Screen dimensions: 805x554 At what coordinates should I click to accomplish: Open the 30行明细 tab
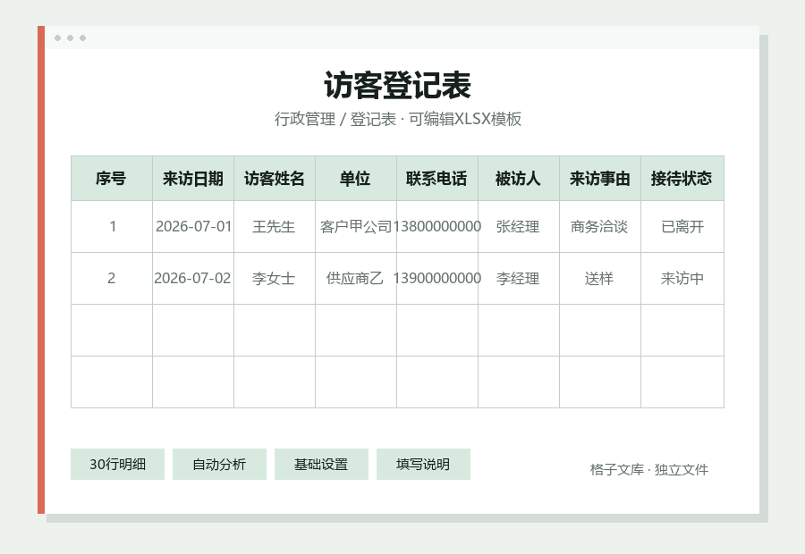pos(117,465)
